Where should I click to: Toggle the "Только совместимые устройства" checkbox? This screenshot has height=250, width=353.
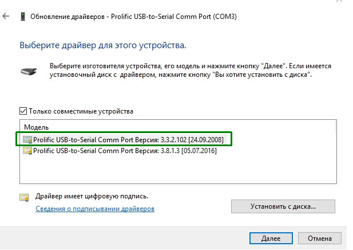(23, 111)
